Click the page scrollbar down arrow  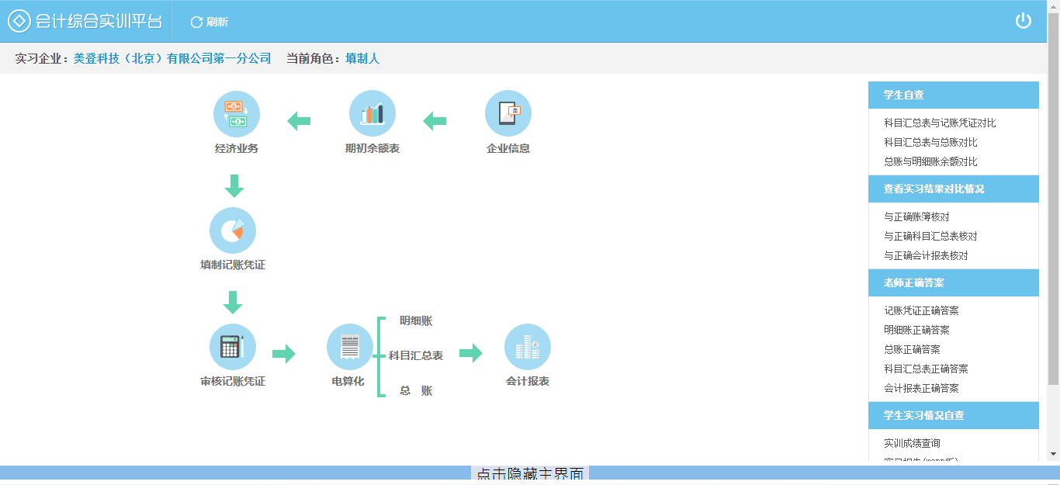[x=1053, y=454]
